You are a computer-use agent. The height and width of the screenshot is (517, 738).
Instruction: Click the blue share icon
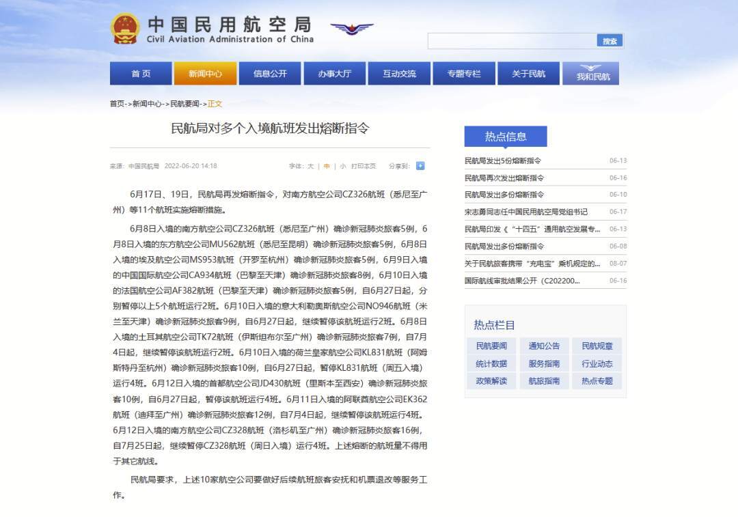click(420, 165)
